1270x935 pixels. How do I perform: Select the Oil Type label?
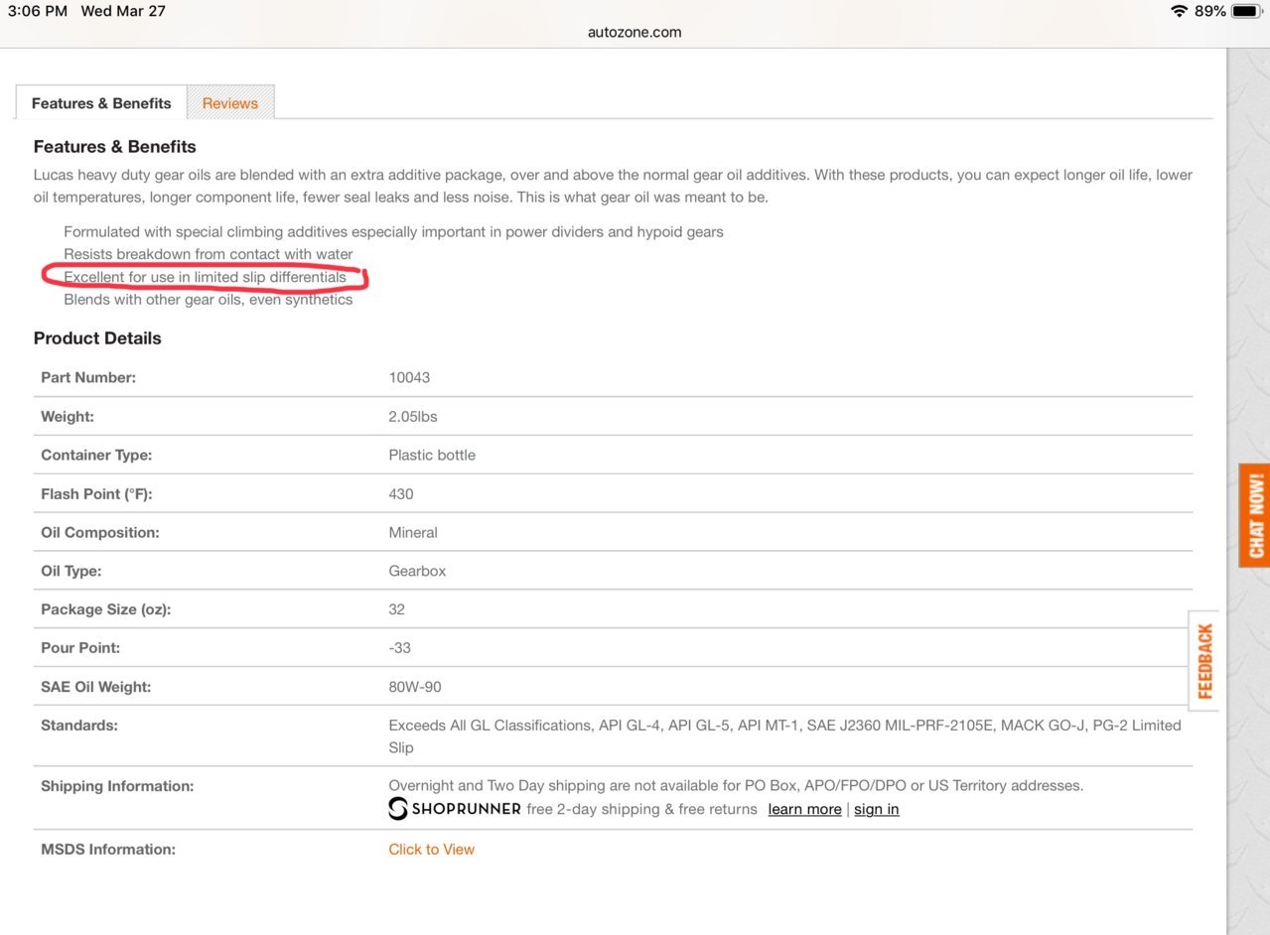click(x=71, y=572)
